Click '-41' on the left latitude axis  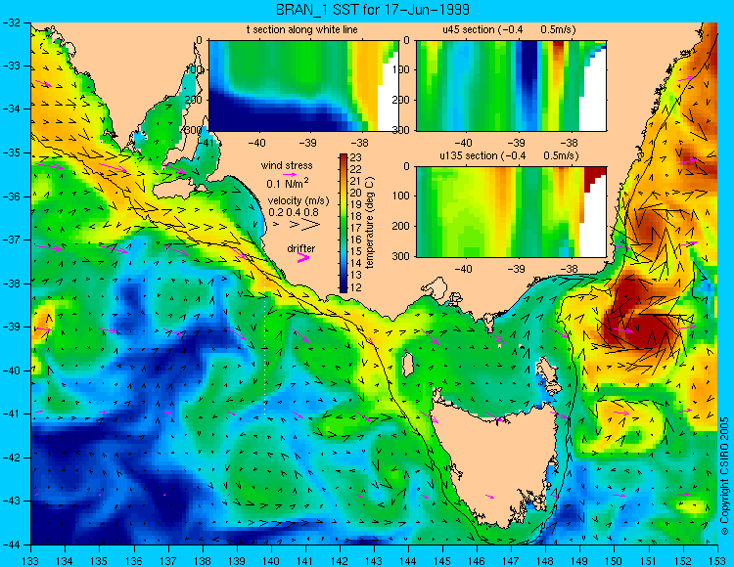(x=13, y=414)
